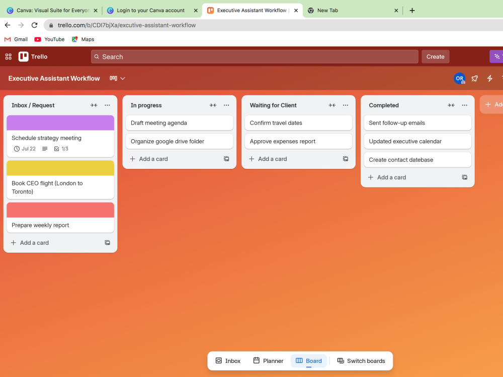Open the Inbox panel in bottom bar
Screen dimensions: 503x377
pos(228,360)
